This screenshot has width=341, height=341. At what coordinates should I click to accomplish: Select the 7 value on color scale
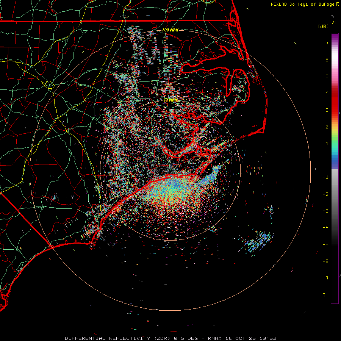(x=327, y=42)
